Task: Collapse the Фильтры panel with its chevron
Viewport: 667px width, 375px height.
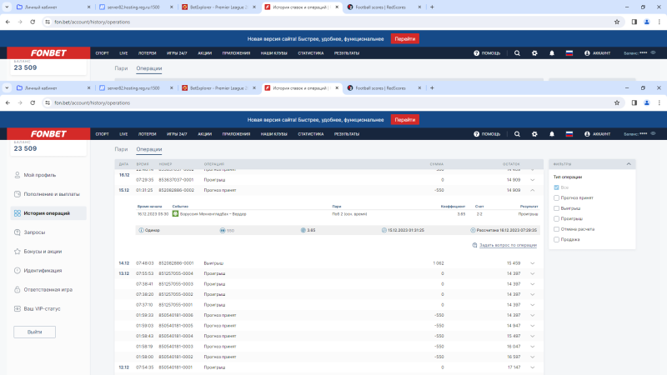Action: tap(628, 164)
